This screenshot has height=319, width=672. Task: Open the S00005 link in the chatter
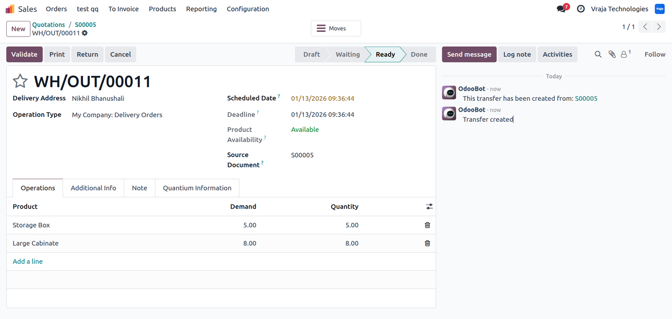pyautogui.click(x=586, y=99)
